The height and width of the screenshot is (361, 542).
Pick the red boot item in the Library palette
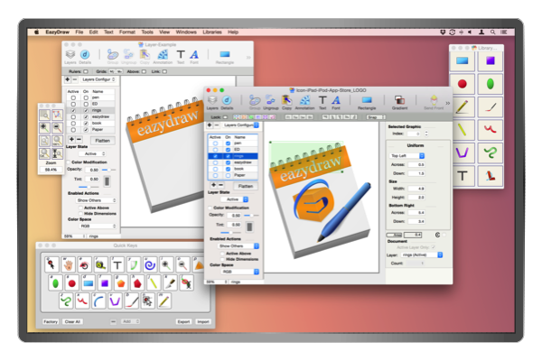point(491,176)
